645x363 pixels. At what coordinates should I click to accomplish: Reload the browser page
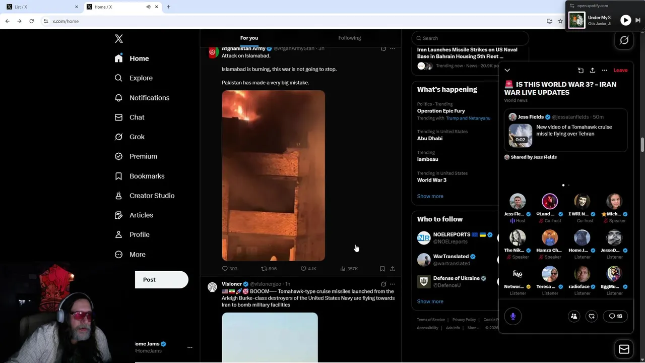31,21
